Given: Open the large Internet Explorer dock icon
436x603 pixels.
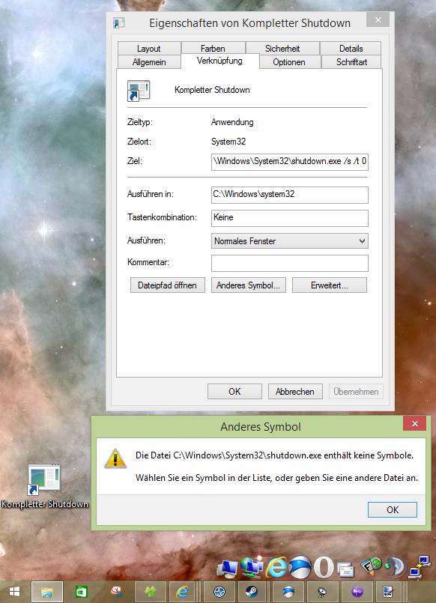Looking at the screenshot, I should [x=276, y=567].
